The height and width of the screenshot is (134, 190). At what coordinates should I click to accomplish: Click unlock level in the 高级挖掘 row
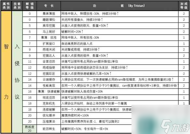pyautogui.click(x=30, y=26)
